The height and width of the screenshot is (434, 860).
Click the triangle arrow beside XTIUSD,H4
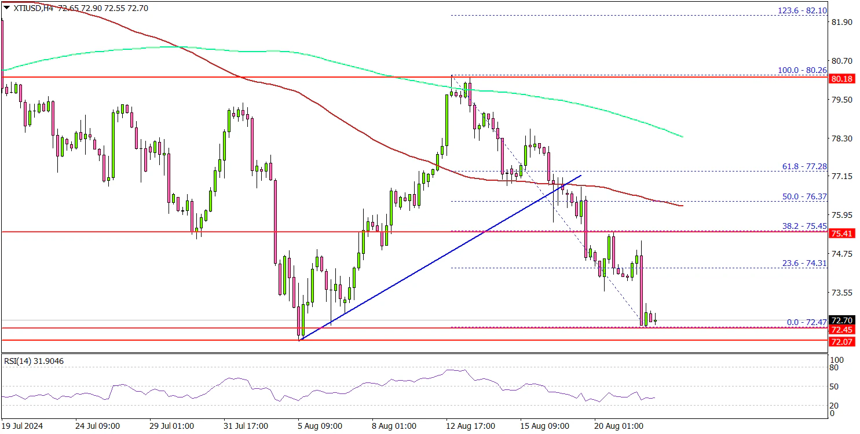pyautogui.click(x=6, y=8)
